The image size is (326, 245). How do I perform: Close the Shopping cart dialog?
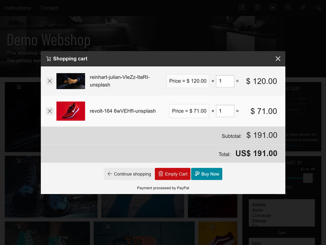(278, 59)
